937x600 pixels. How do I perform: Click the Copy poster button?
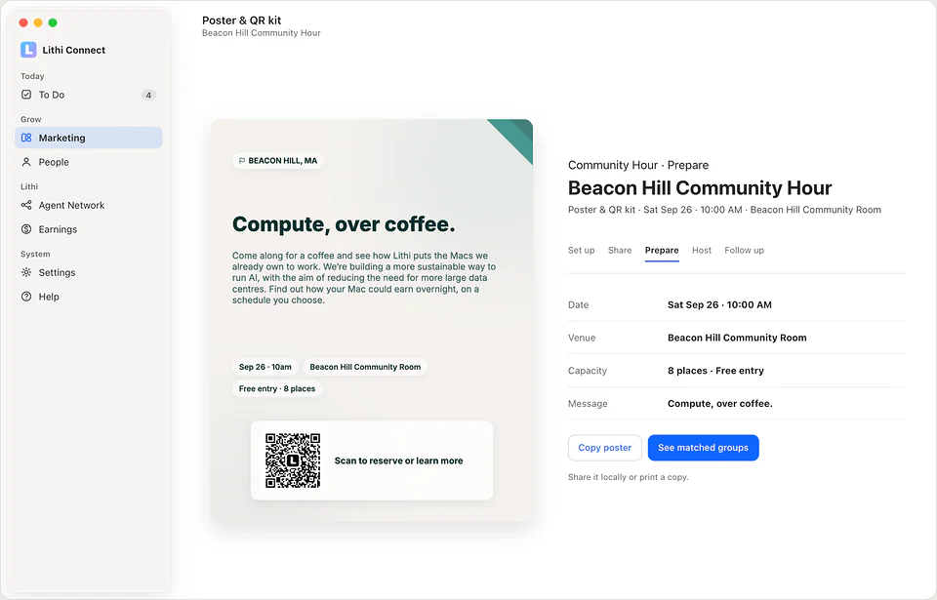[x=605, y=448]
